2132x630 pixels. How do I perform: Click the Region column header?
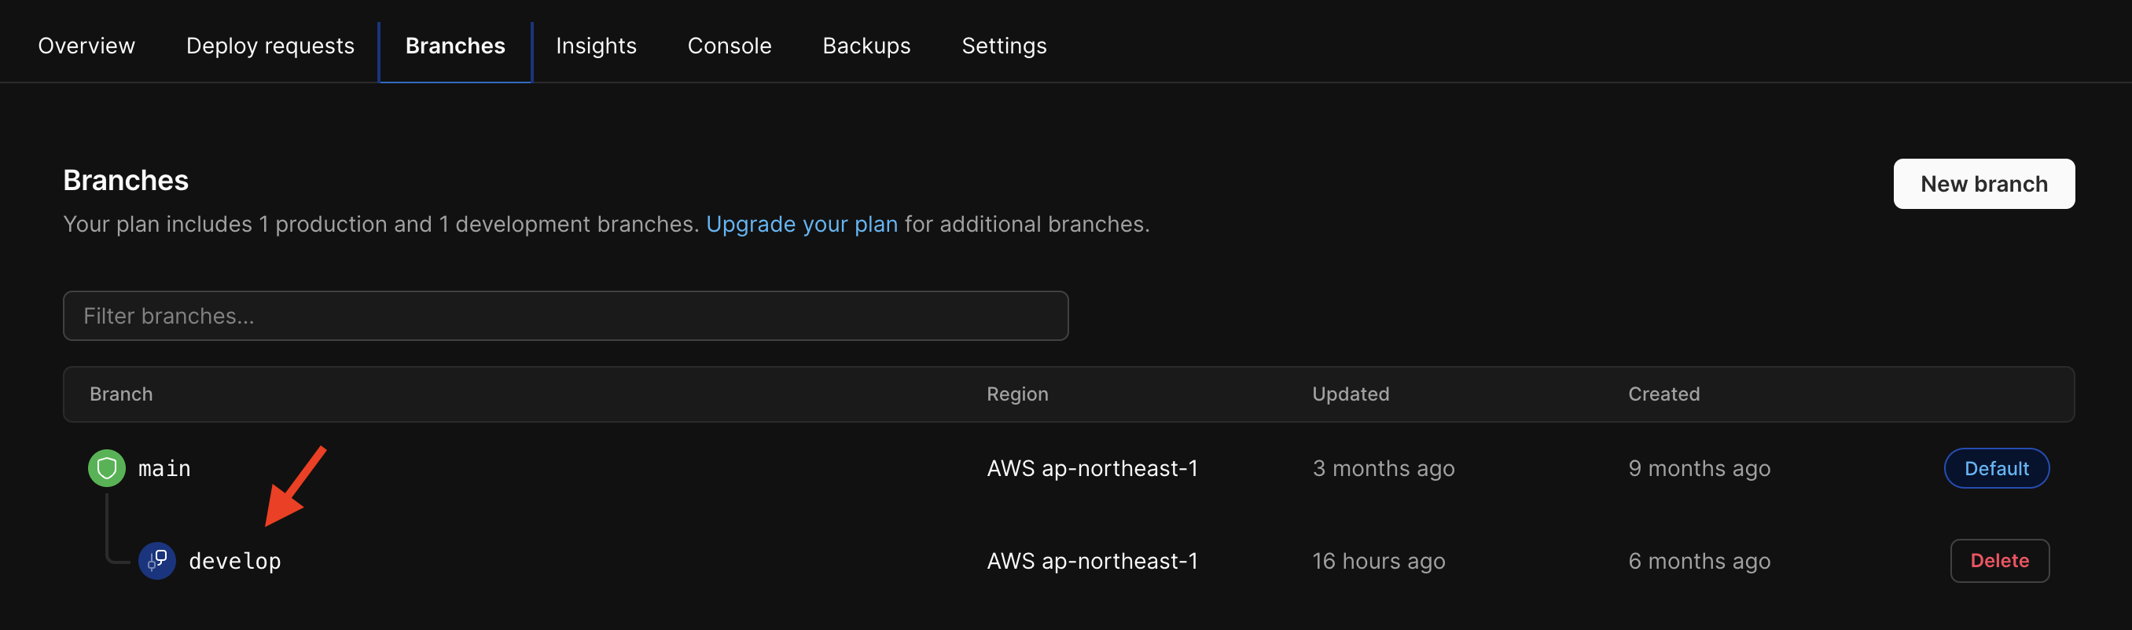1017,394
